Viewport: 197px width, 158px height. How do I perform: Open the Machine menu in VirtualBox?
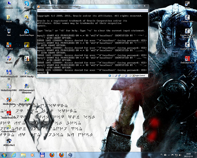tap(42, 10)
